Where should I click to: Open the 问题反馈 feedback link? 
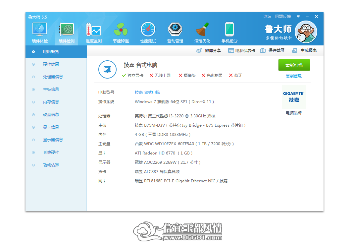(283, 16)
